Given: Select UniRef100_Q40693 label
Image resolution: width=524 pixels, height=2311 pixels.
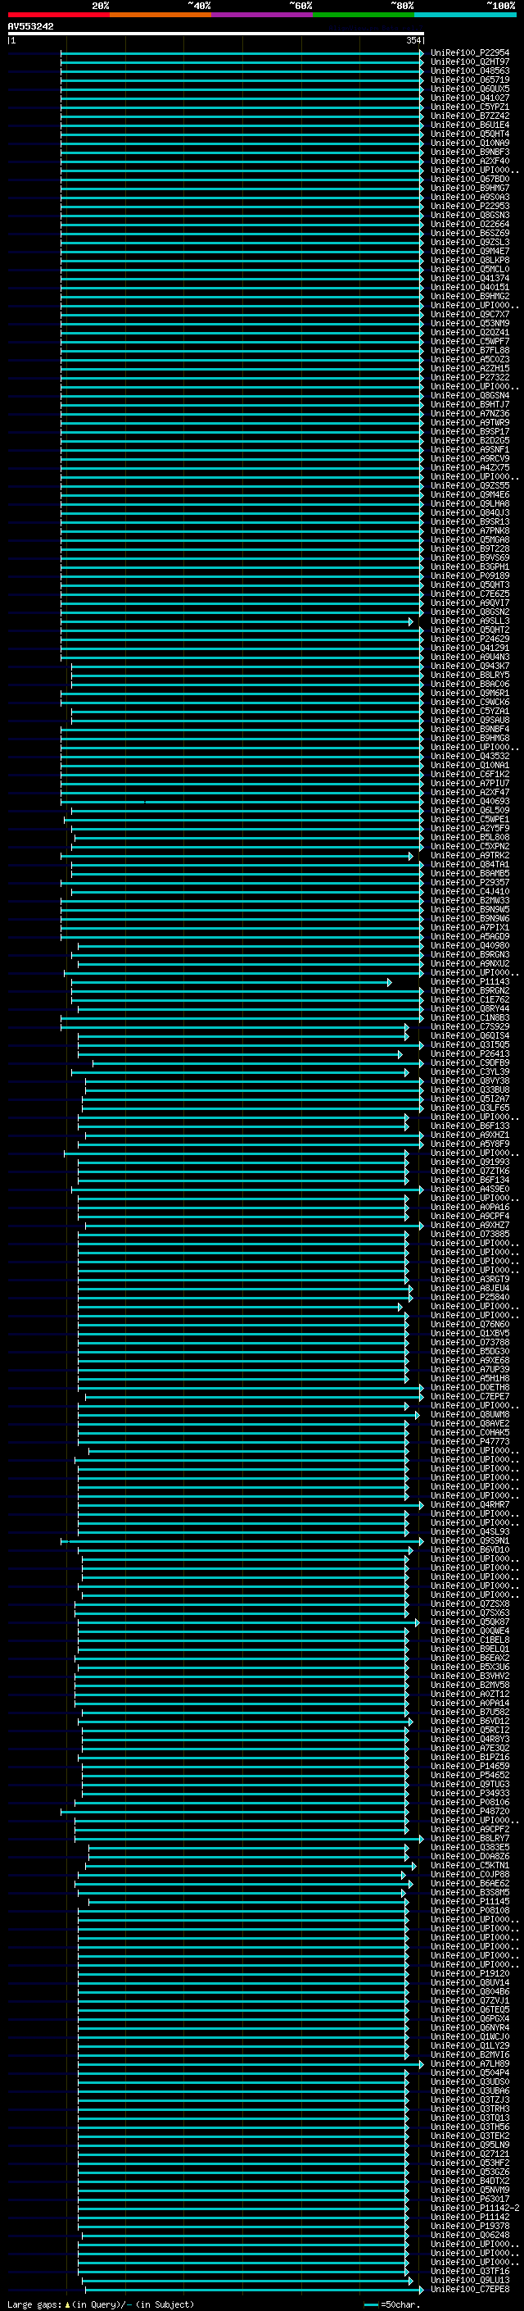Looking at the screenshot, I should point(469,801).
